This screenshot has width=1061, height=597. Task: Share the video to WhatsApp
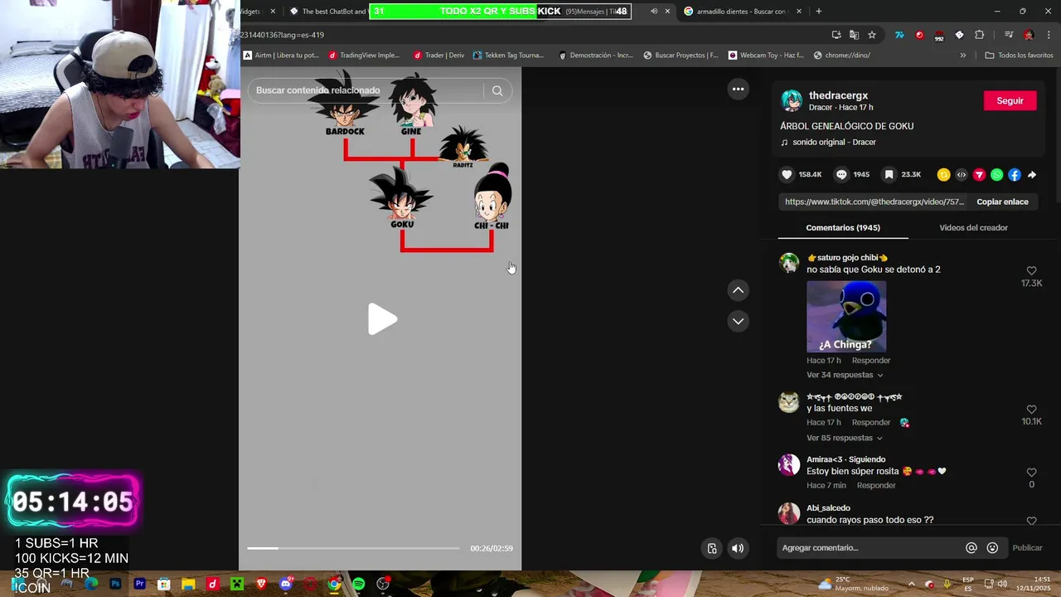(997, 175)
